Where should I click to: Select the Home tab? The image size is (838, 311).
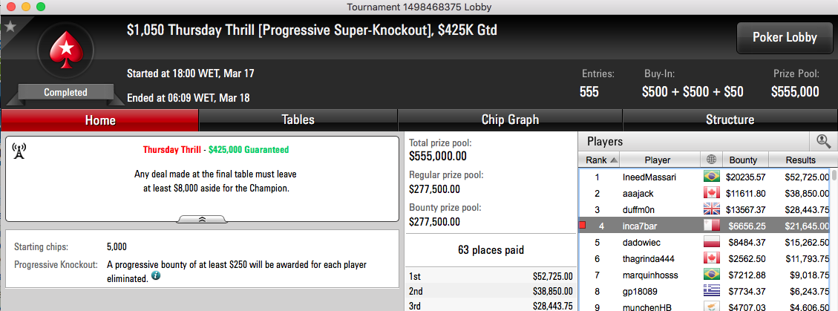point(100,120)
